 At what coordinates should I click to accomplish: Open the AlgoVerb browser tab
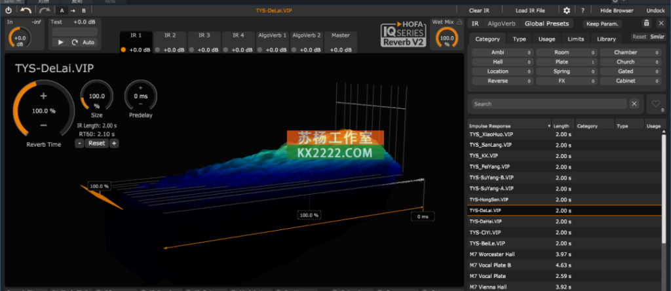(501, 24)
